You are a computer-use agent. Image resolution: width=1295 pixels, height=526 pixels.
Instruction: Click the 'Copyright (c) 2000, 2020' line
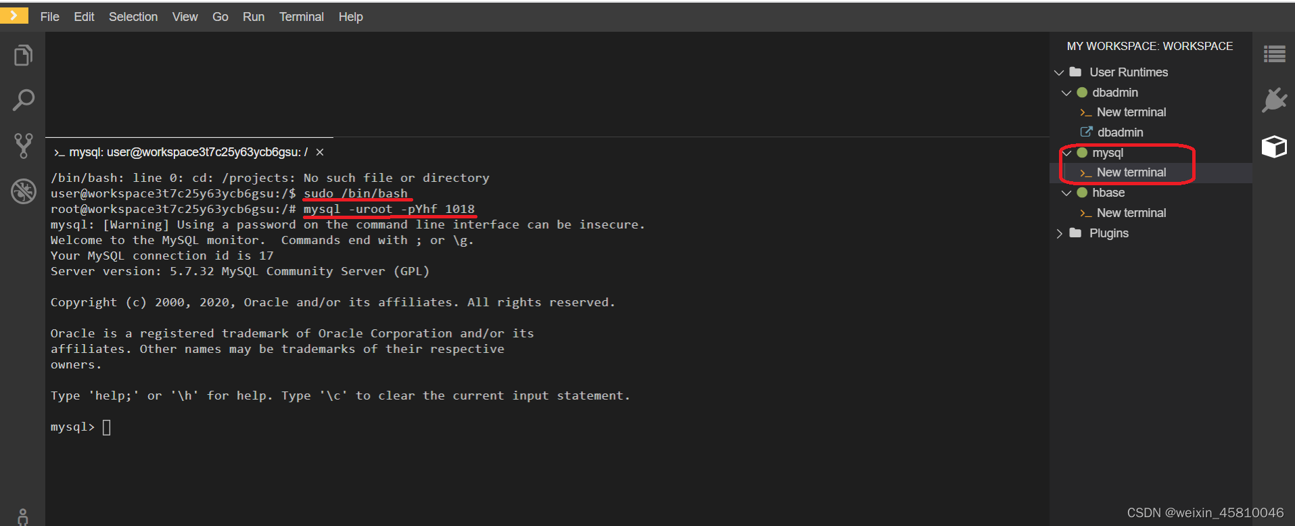[333, 302]
